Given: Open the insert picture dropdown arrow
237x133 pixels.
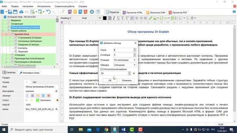Looking at the screenshot, I should 158,18.
